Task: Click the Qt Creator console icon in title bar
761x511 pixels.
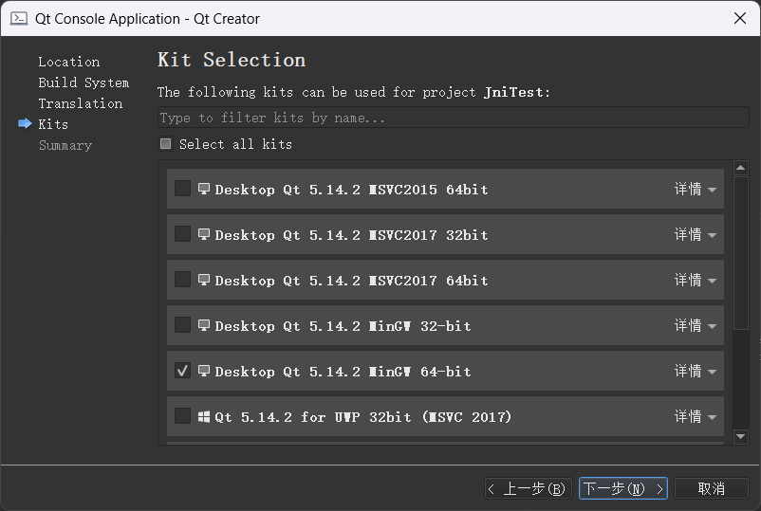Action: tap(19, 18)
